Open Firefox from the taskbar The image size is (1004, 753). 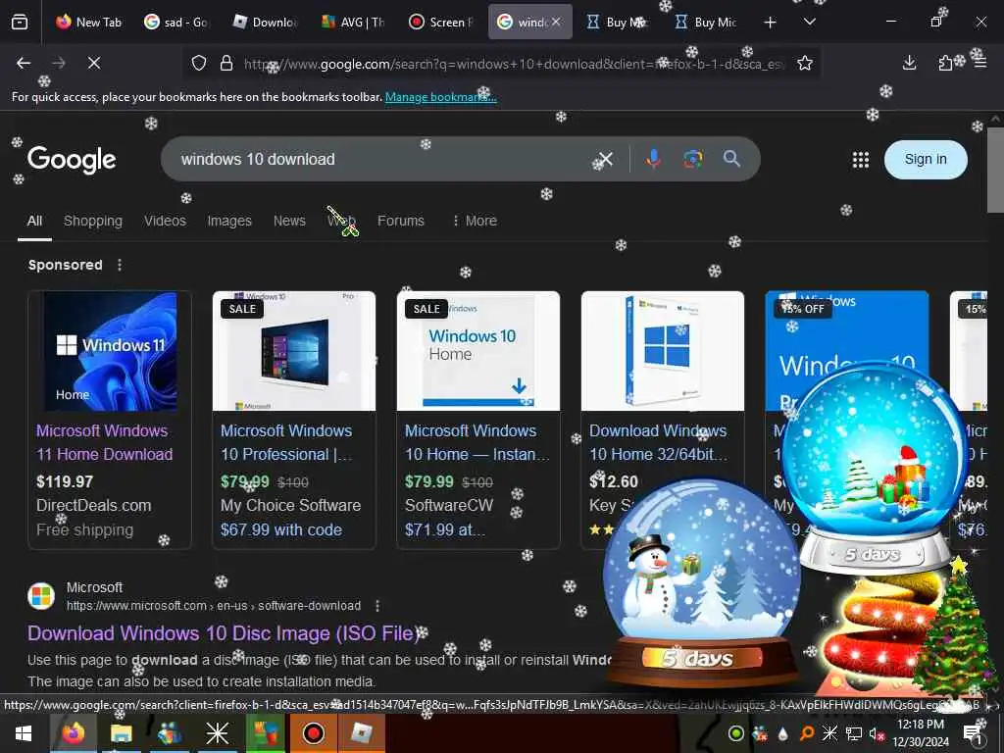coord(73,733)
